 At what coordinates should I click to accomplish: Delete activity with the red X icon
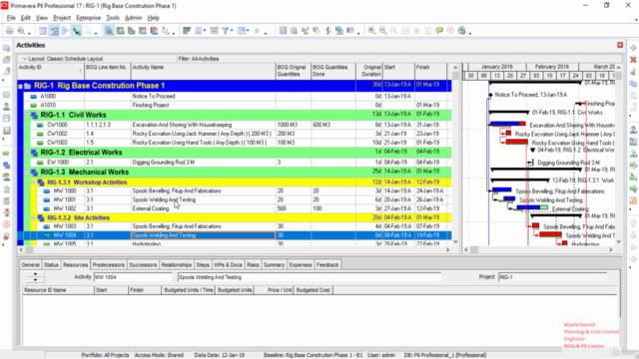[x=633, y=60]
